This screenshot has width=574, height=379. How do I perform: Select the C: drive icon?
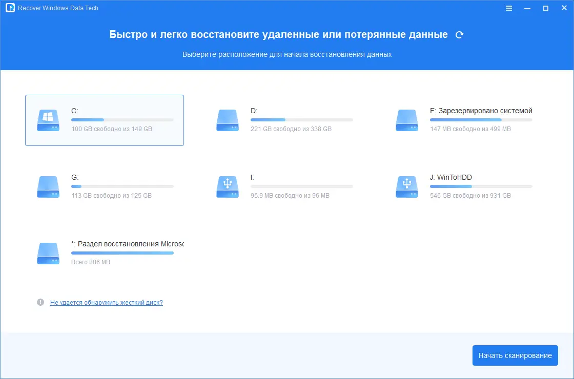point(48,120)
